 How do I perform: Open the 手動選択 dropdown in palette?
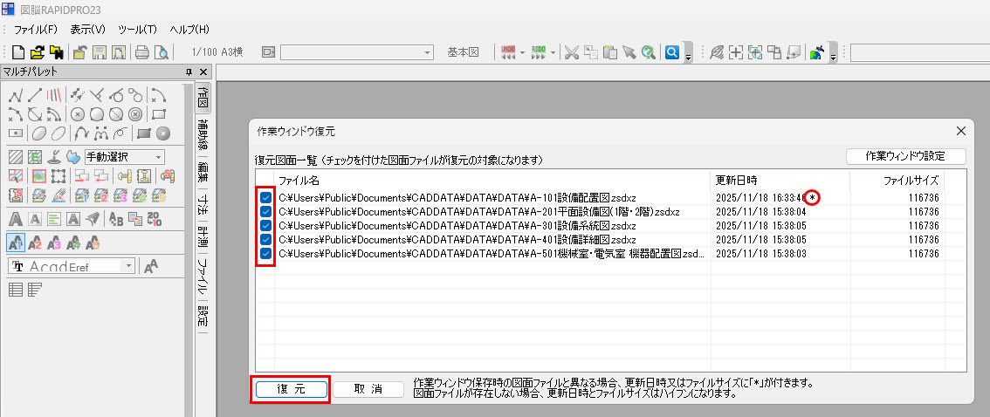coord(158,157)
